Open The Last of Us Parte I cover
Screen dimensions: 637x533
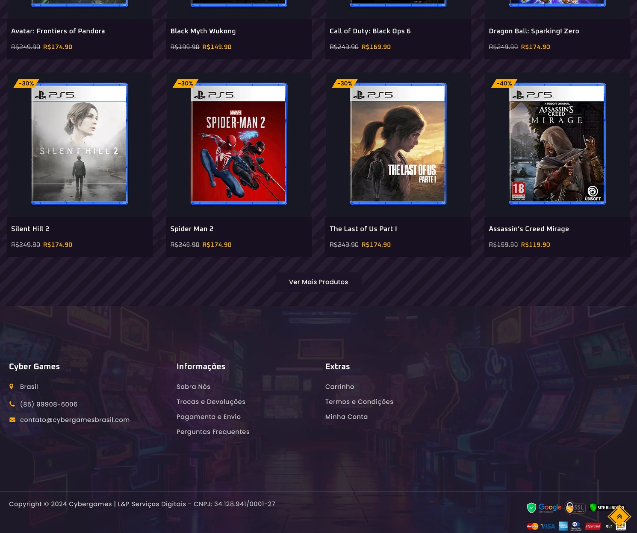click(398, 144)
